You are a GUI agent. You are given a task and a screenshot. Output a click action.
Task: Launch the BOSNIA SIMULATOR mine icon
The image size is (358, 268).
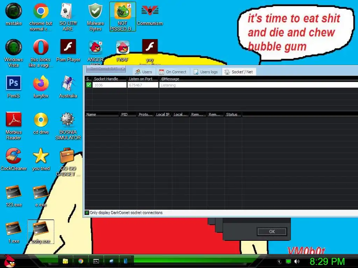(68, 126)
